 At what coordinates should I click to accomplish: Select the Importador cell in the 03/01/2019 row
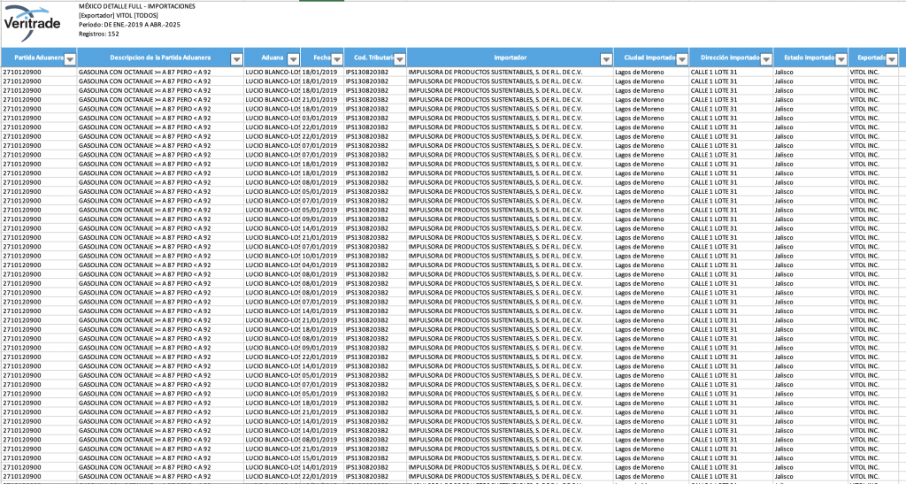point(511,118)
